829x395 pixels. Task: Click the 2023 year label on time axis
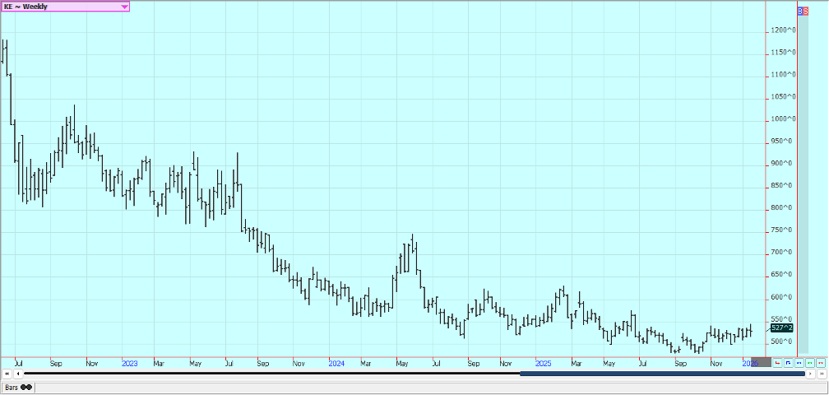click(129, 362)
